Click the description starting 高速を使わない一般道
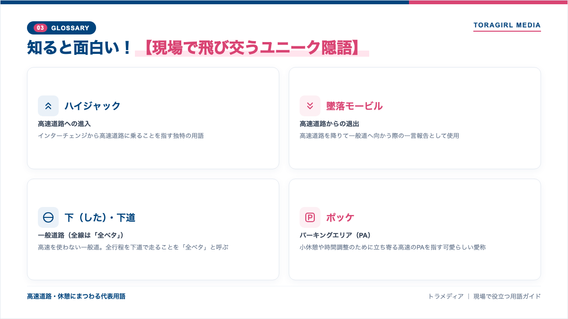This screenshot has width=568, height=319. click(133, 247)
